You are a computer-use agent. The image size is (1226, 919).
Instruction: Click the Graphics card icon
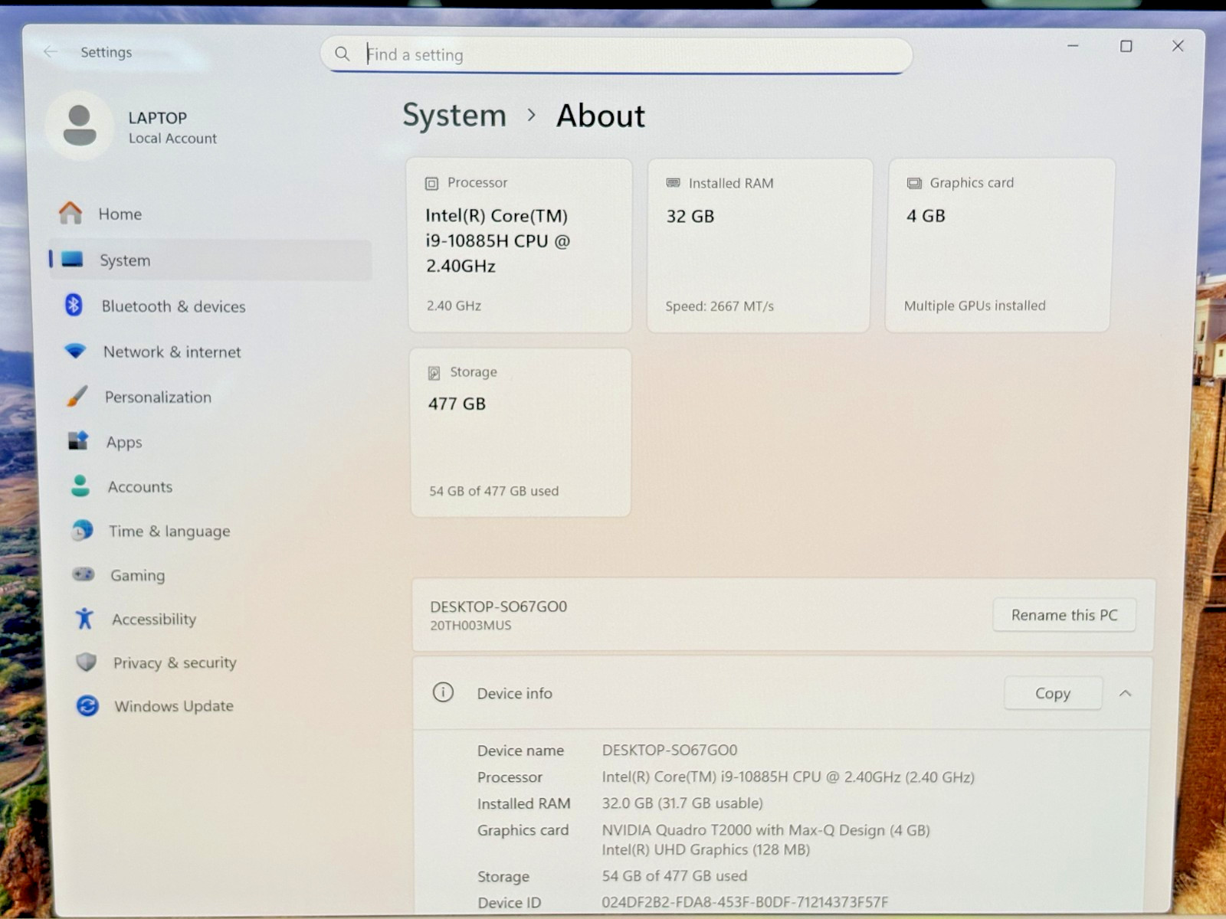(914, 183)
